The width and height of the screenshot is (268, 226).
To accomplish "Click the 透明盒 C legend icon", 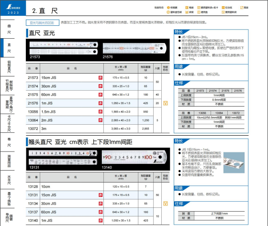I will pos(199,12).
